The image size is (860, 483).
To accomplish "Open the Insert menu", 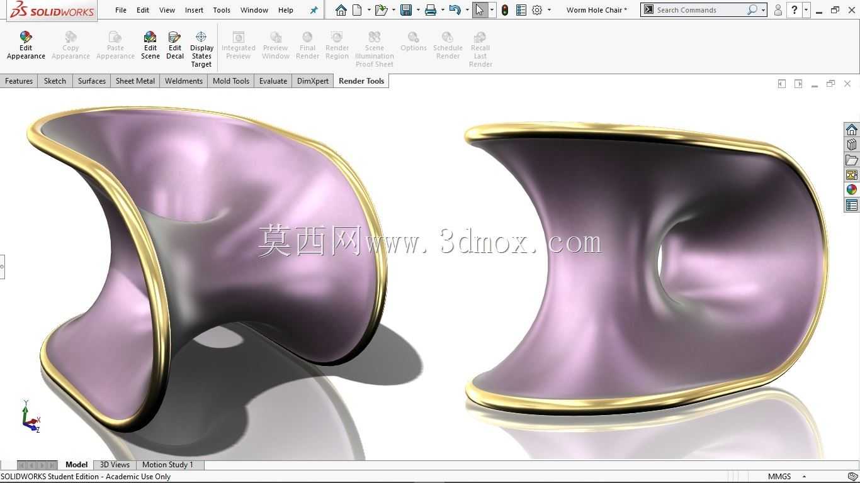I will tap(194, 10).
